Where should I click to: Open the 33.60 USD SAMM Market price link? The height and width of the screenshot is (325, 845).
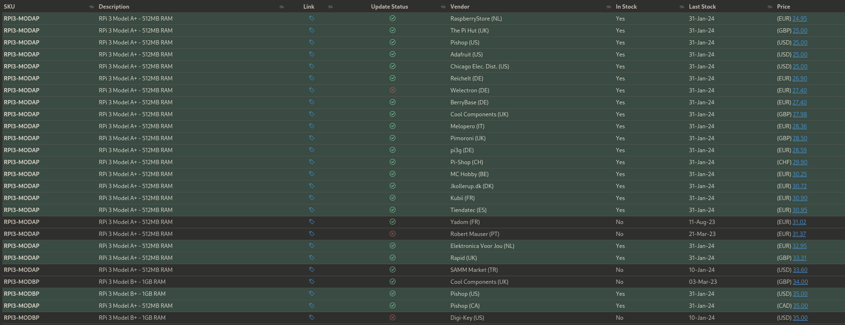pos(800,270)
